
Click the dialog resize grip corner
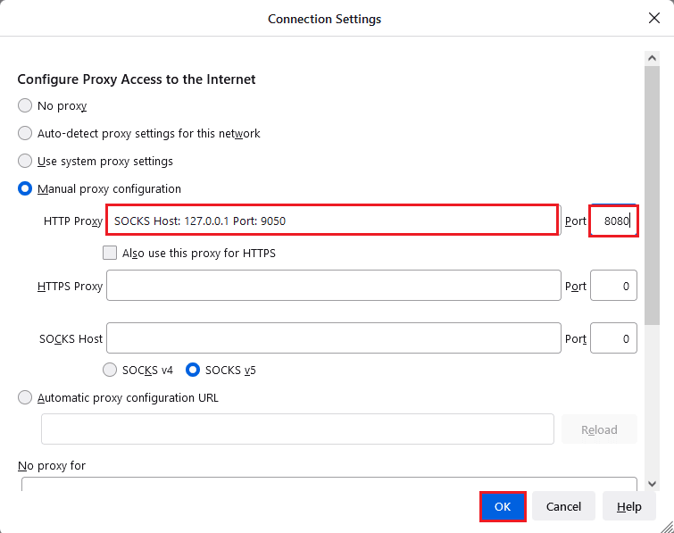(667, 526)
